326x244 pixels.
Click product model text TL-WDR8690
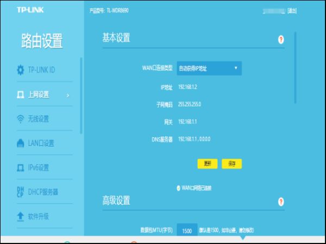click(x=118, y=11)
